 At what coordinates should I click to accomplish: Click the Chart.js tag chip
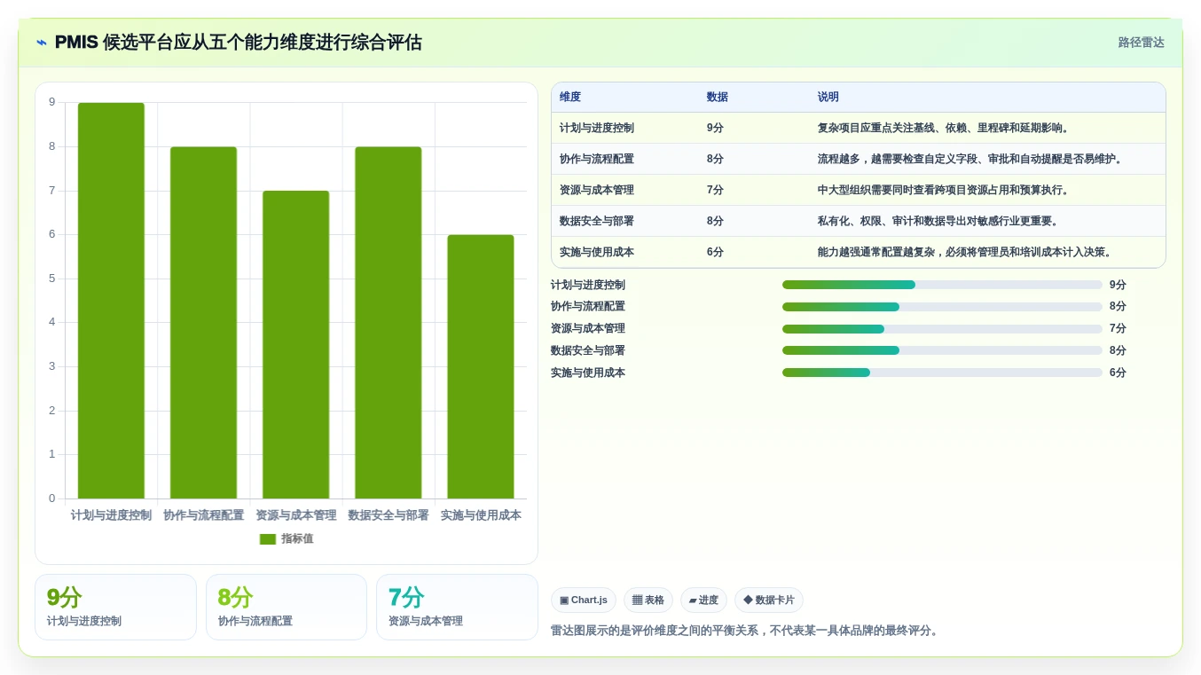[x=584, y=600]
